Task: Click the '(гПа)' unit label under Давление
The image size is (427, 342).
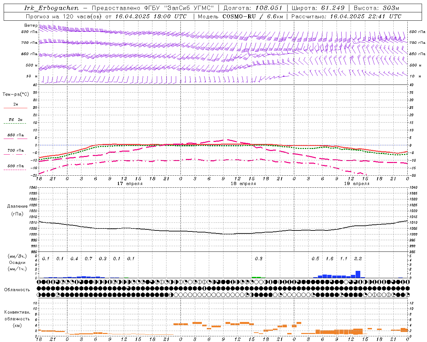Action: tap(17, 214)
